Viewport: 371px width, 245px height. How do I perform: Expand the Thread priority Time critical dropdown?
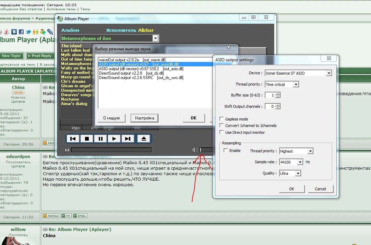(296, 84)
